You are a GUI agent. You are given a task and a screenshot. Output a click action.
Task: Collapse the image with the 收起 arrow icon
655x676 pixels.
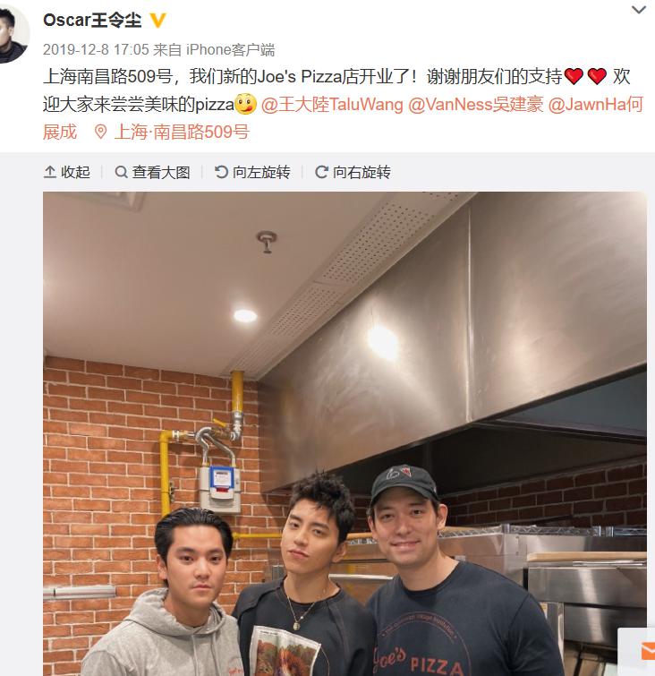[50, 172]
